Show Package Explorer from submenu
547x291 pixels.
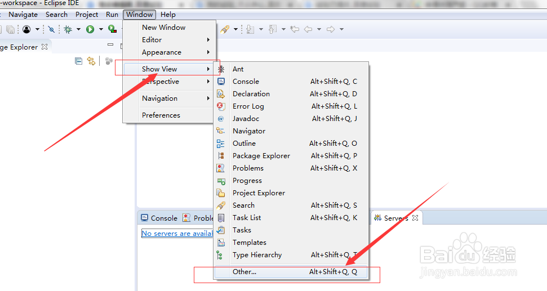point(291,155)
